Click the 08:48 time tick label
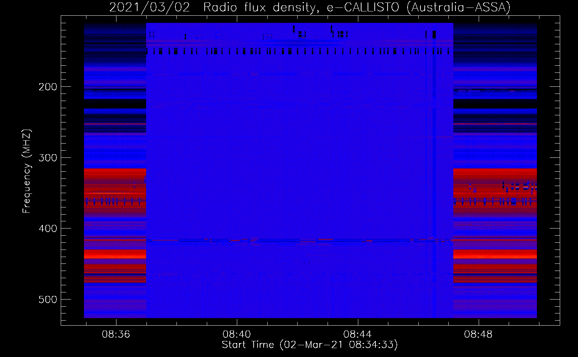 click(478, 335)
